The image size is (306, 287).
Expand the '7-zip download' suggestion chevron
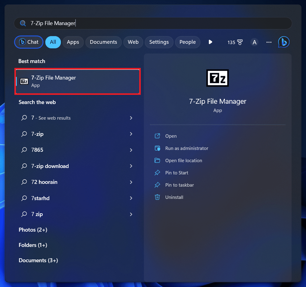(x=131, y=166)
